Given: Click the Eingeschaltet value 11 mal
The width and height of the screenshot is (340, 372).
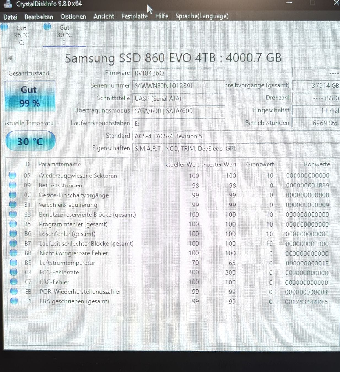Looking at the screenshot, I should (x=316, y=110).
